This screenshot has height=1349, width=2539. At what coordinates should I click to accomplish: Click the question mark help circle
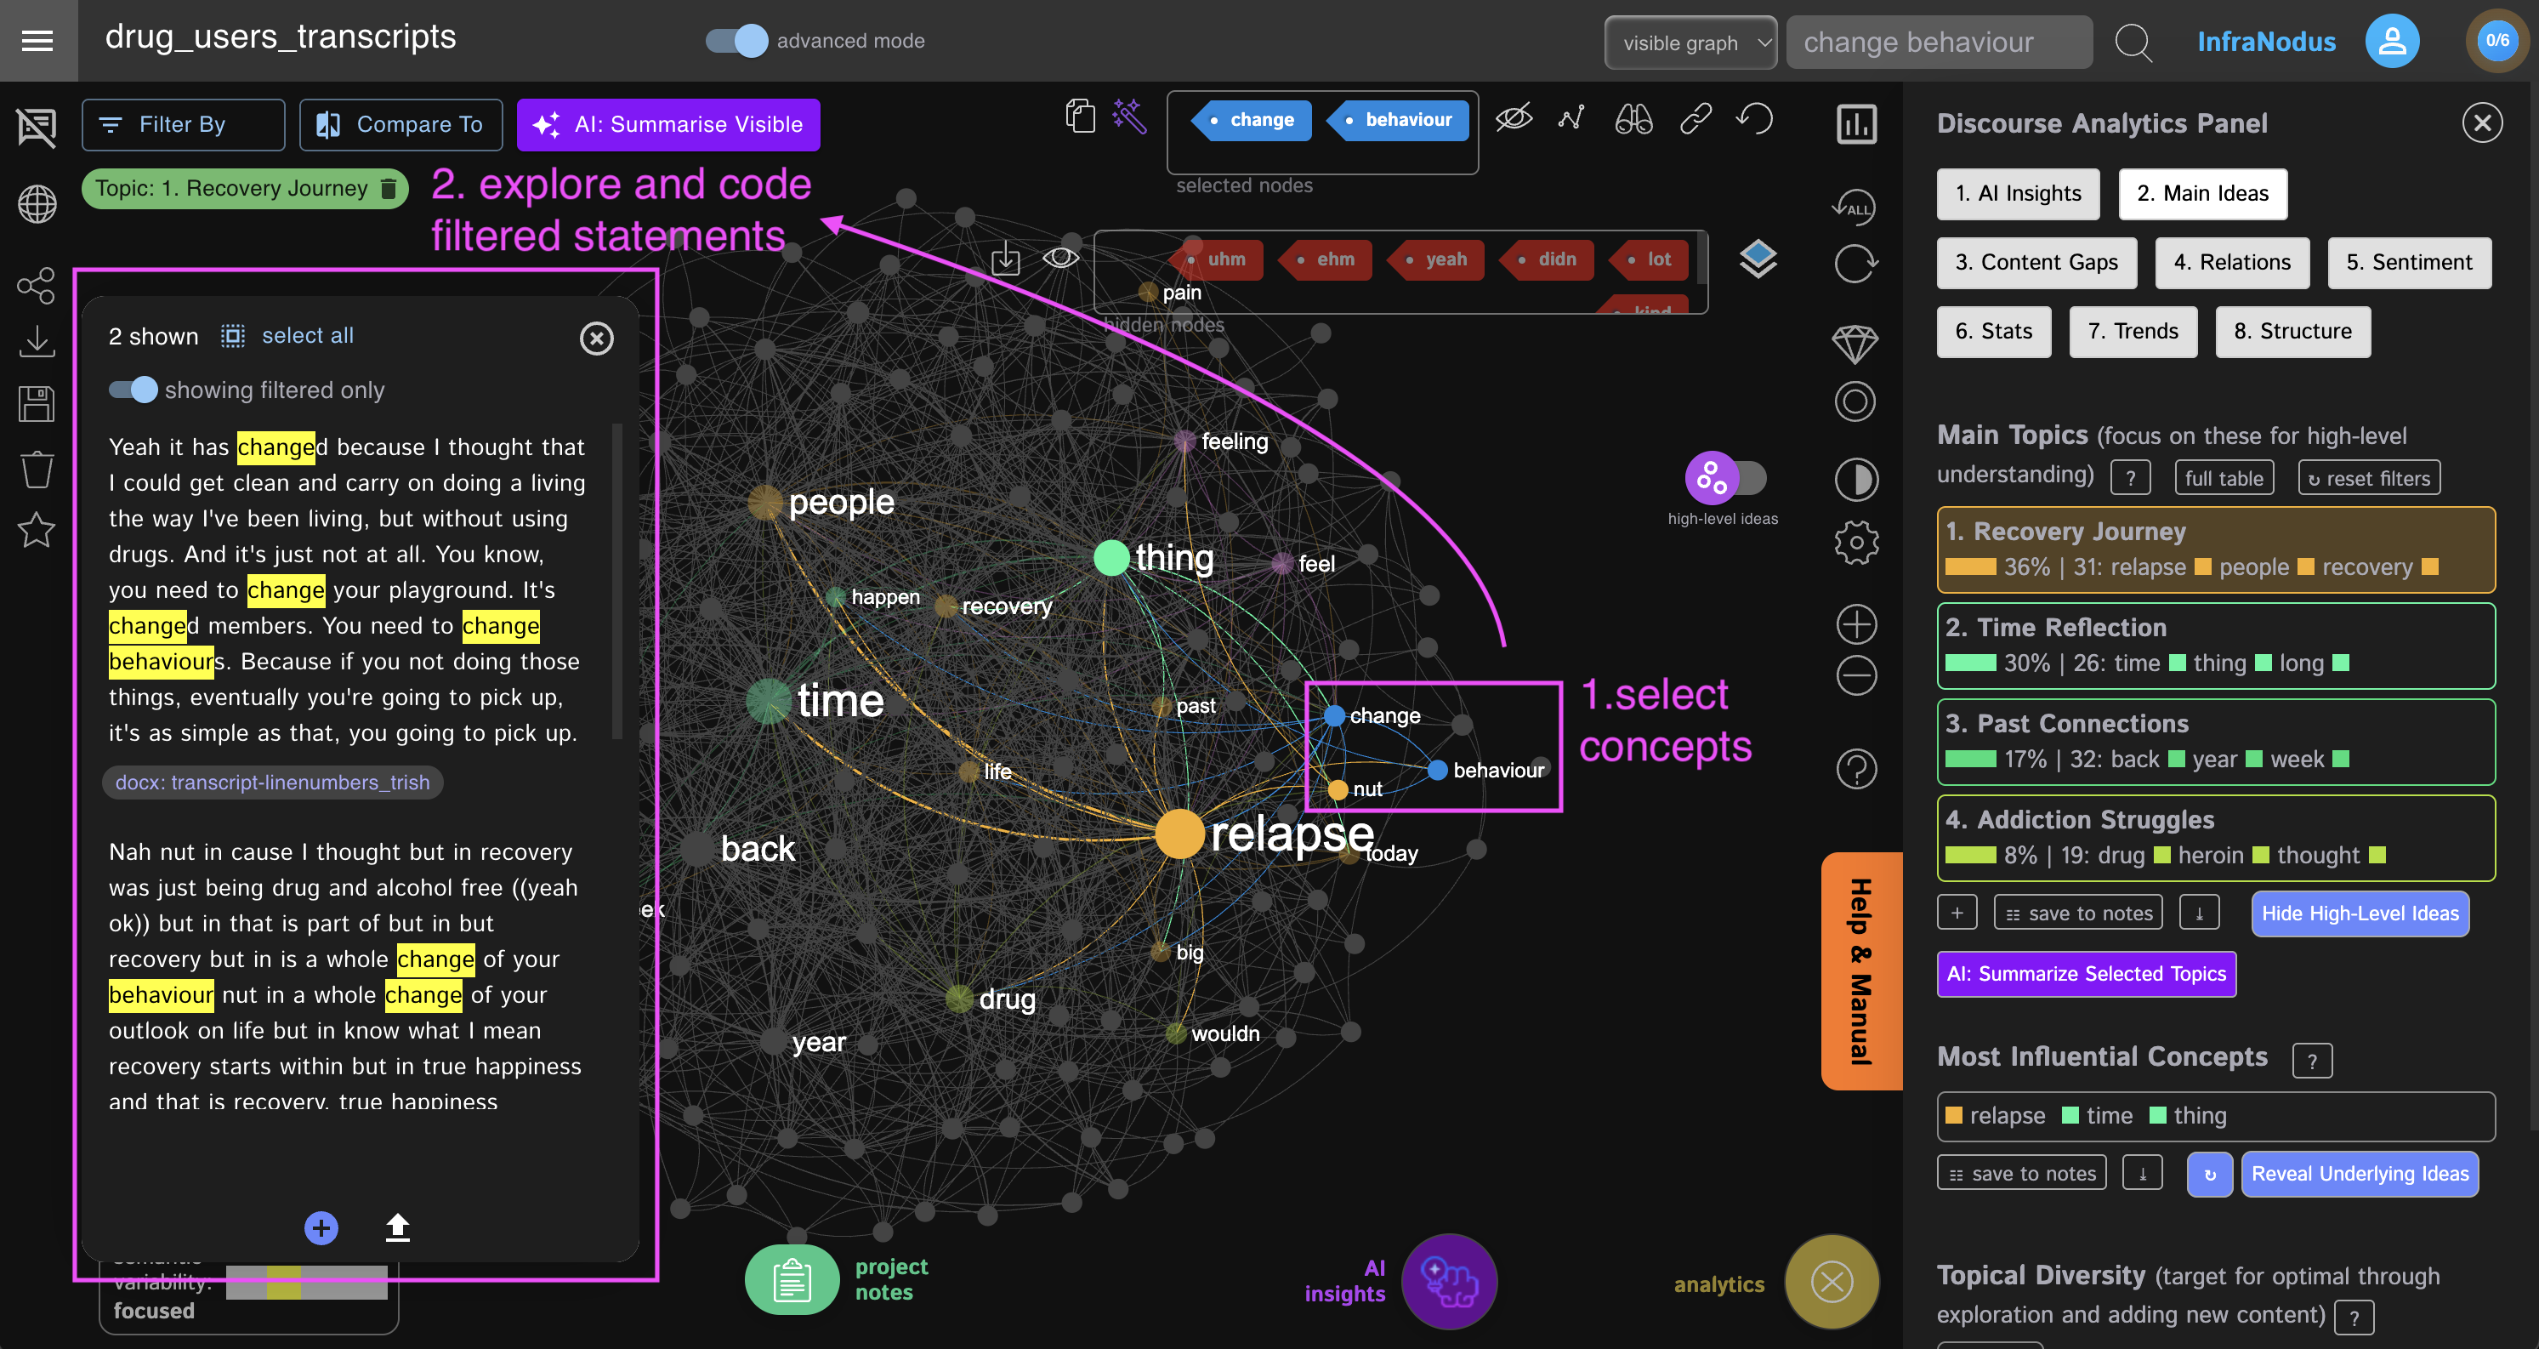[1856, 769]
